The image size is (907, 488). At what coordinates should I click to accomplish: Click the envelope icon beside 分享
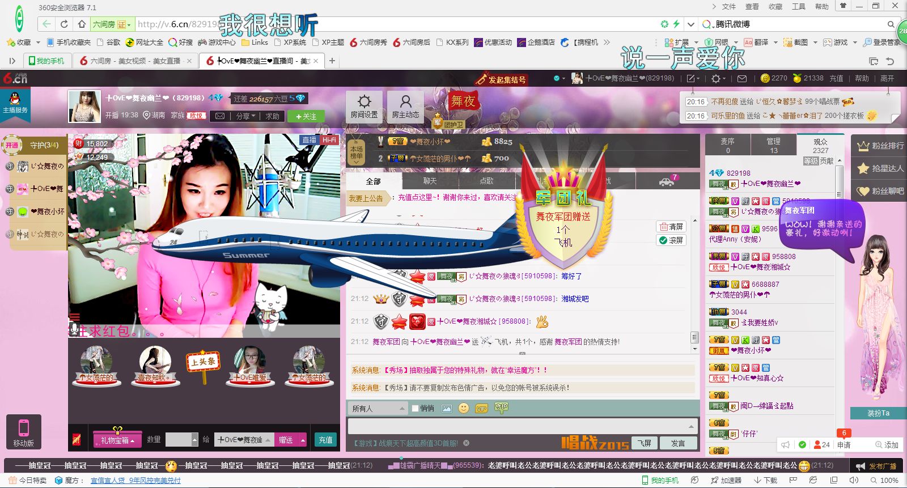click(220, 116)
